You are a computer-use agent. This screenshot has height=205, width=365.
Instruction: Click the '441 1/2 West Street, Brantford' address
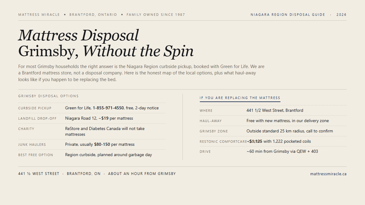275,110
